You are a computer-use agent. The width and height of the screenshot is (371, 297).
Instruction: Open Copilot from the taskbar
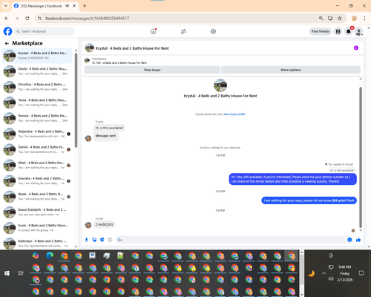pos(36,255)
